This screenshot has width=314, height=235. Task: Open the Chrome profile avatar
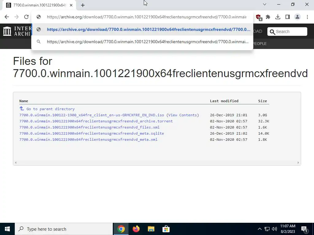(x=297, y=17)
